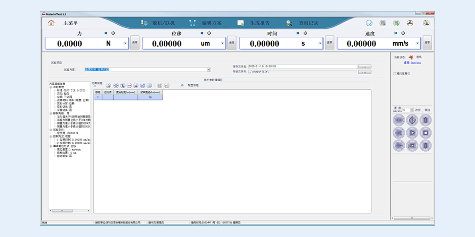Click the crosshead move-down arrow button

pyautogui.click(x=426, y=145)
